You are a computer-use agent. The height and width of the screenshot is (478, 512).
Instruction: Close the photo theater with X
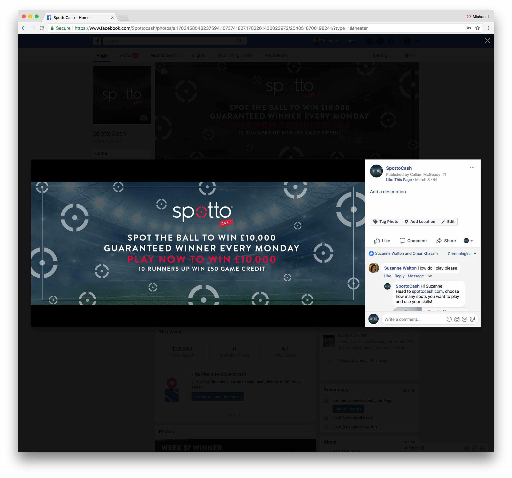tap(487, 41)
